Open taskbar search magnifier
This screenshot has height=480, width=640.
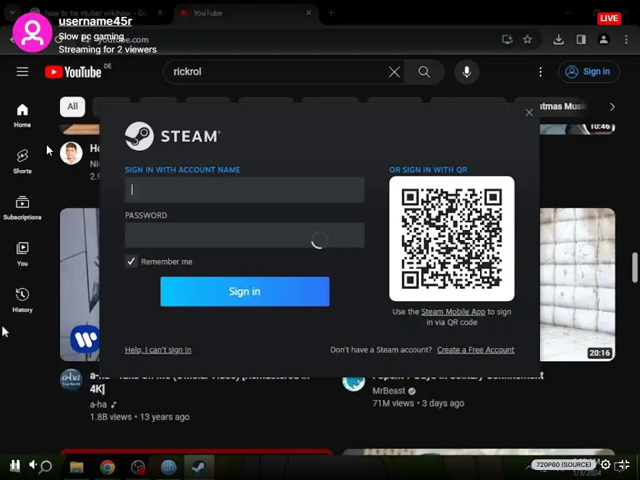coord(46,466)
